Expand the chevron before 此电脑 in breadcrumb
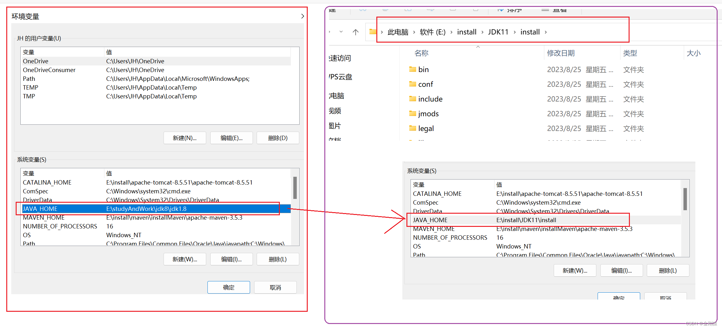The height and width of the screenshot is (329, 722). pos(382,32)
